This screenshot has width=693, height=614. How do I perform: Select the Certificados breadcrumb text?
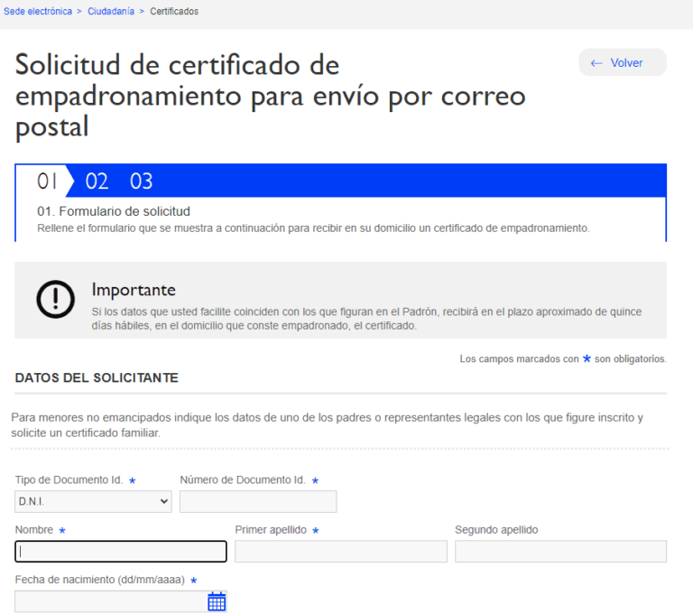click(174, 12)
